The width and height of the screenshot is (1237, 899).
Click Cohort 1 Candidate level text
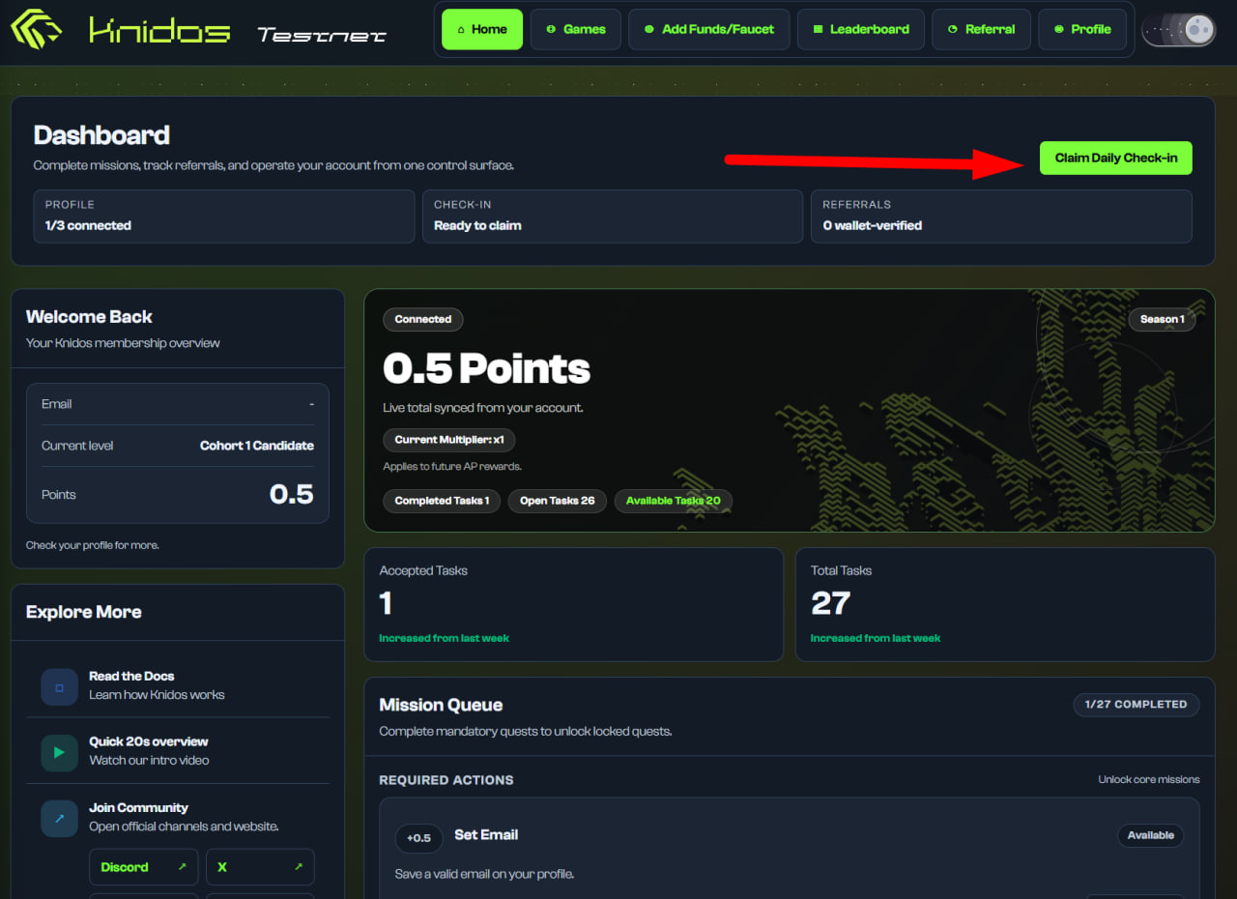pos(257,446)
